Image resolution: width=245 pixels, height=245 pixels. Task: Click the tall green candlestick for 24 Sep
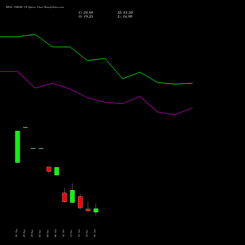click(x=18, y=147)
